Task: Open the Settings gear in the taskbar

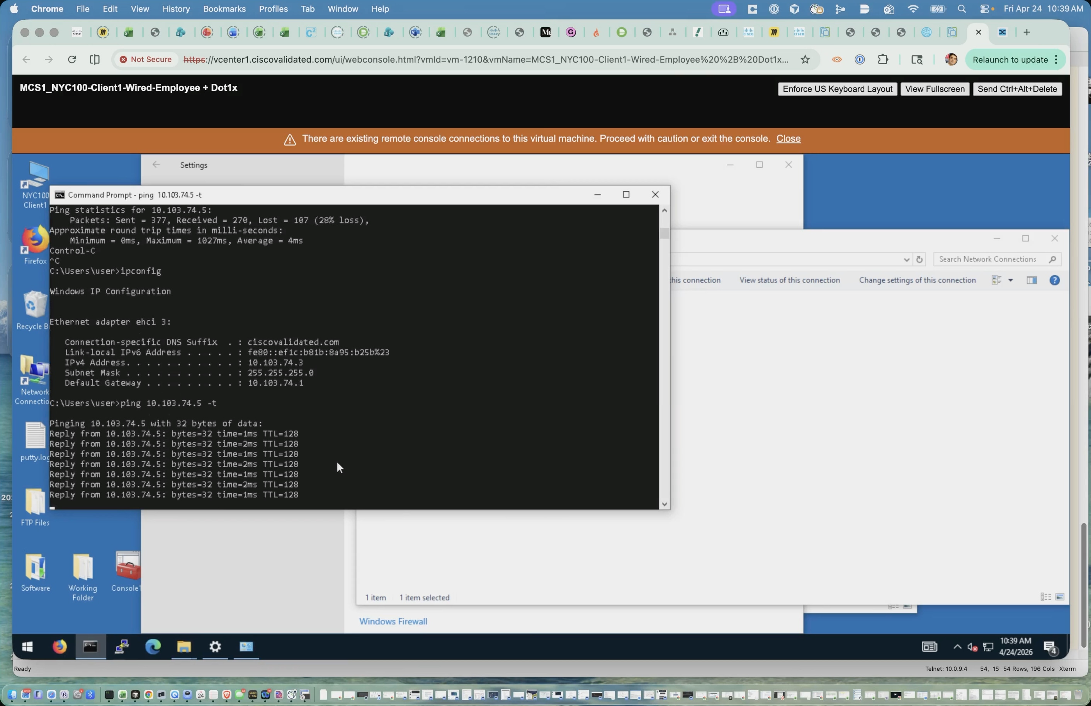Action: [215, 646]
